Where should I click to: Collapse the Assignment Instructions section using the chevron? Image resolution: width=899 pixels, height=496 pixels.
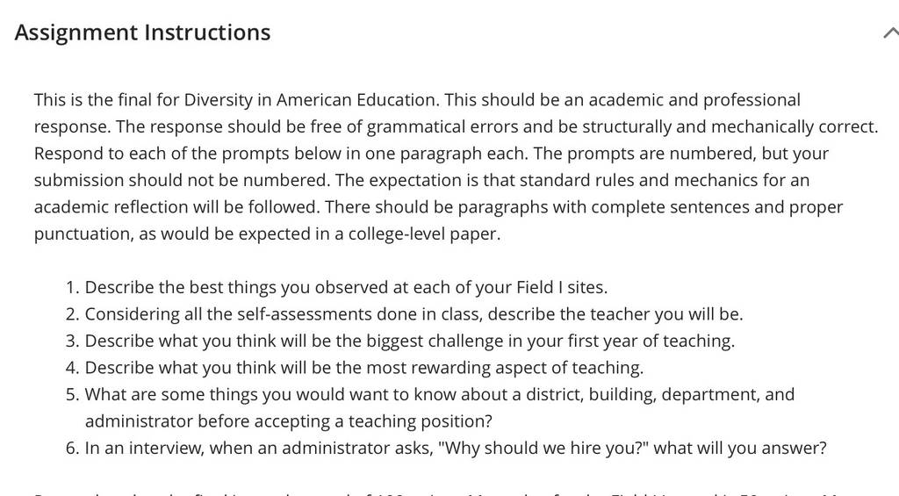[x=891, y=33]
